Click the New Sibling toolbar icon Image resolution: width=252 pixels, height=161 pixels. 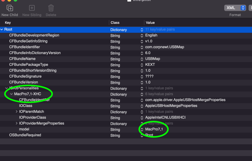coord(32,8)
